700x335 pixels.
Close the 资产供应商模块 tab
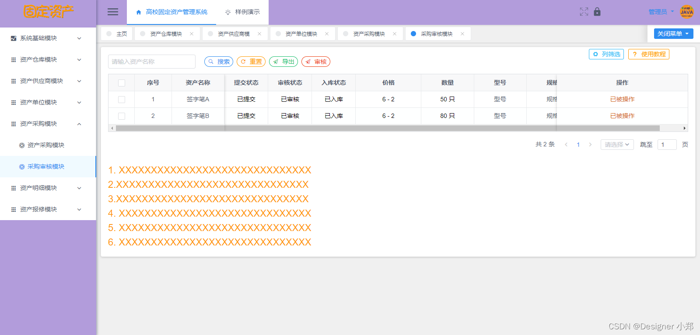[259, 34]
